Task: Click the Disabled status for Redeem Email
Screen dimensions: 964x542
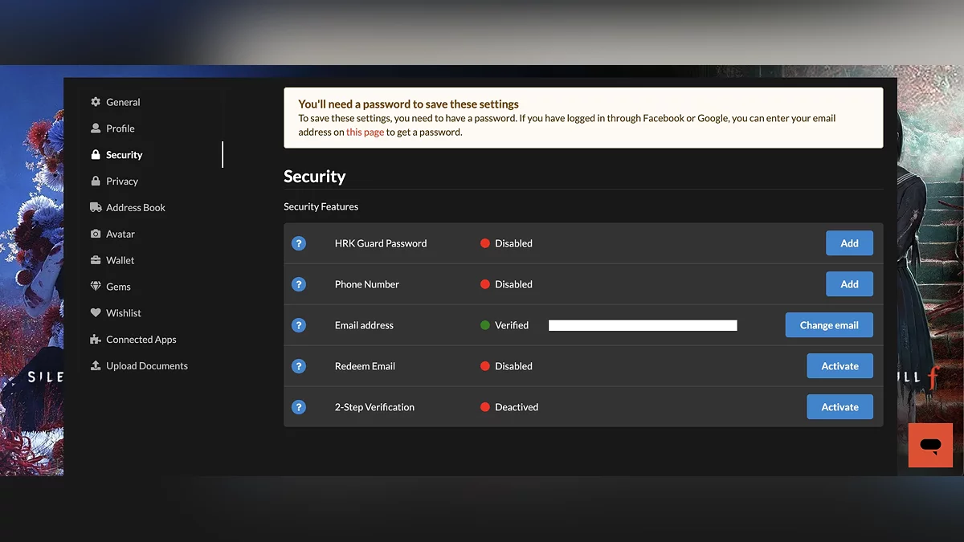Action: click(x=513, y=366)
